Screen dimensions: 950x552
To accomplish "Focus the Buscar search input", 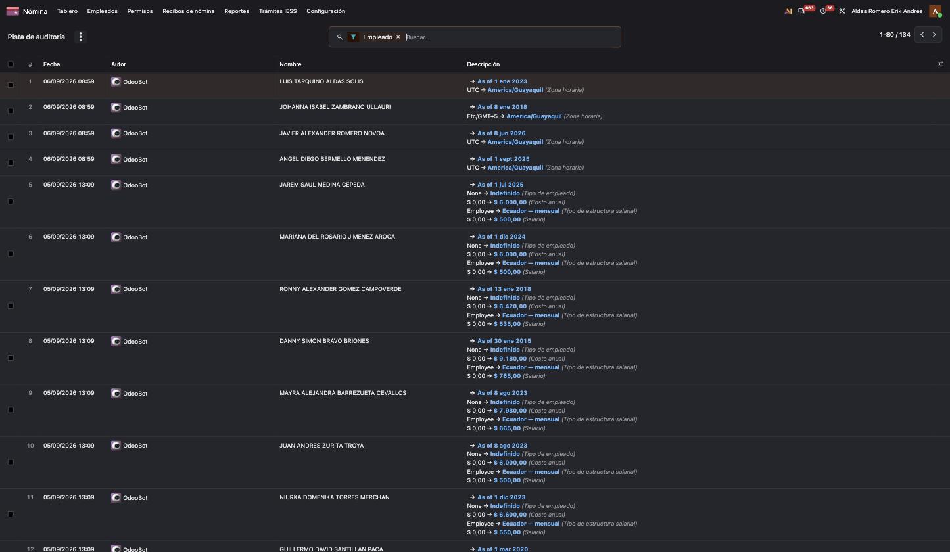I will (x=511, y=37).
